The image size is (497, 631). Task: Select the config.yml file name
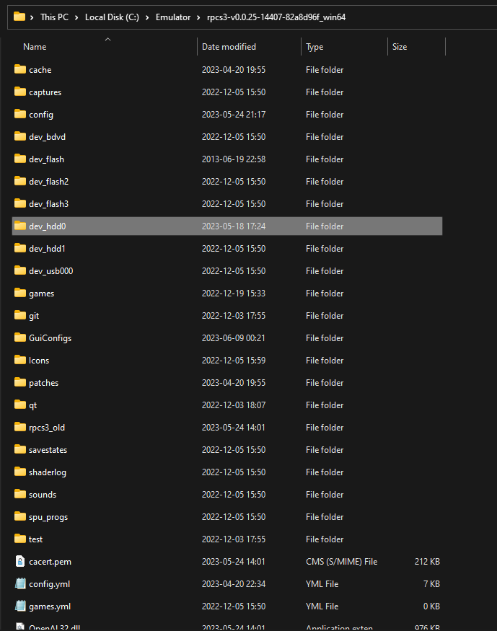coord(50,584)
